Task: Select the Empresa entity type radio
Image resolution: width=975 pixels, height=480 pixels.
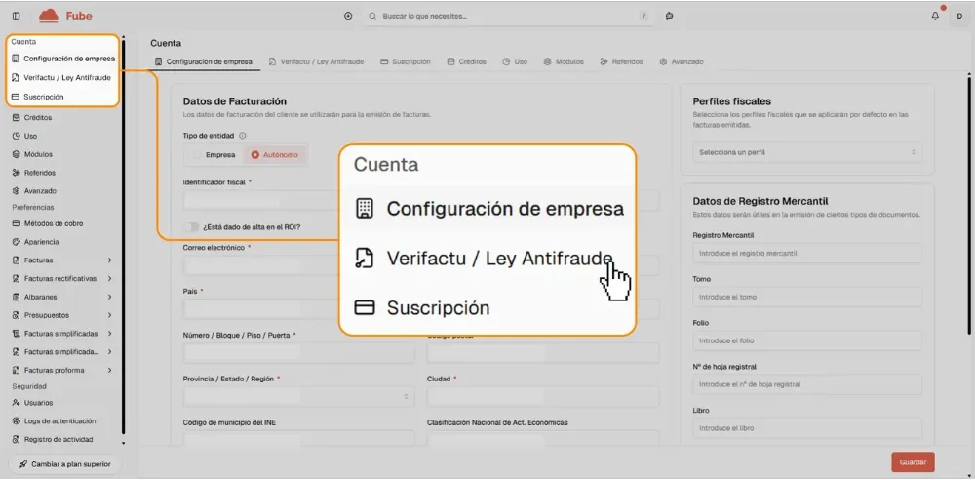Action: pyautogui.click(x=197, y=155)
